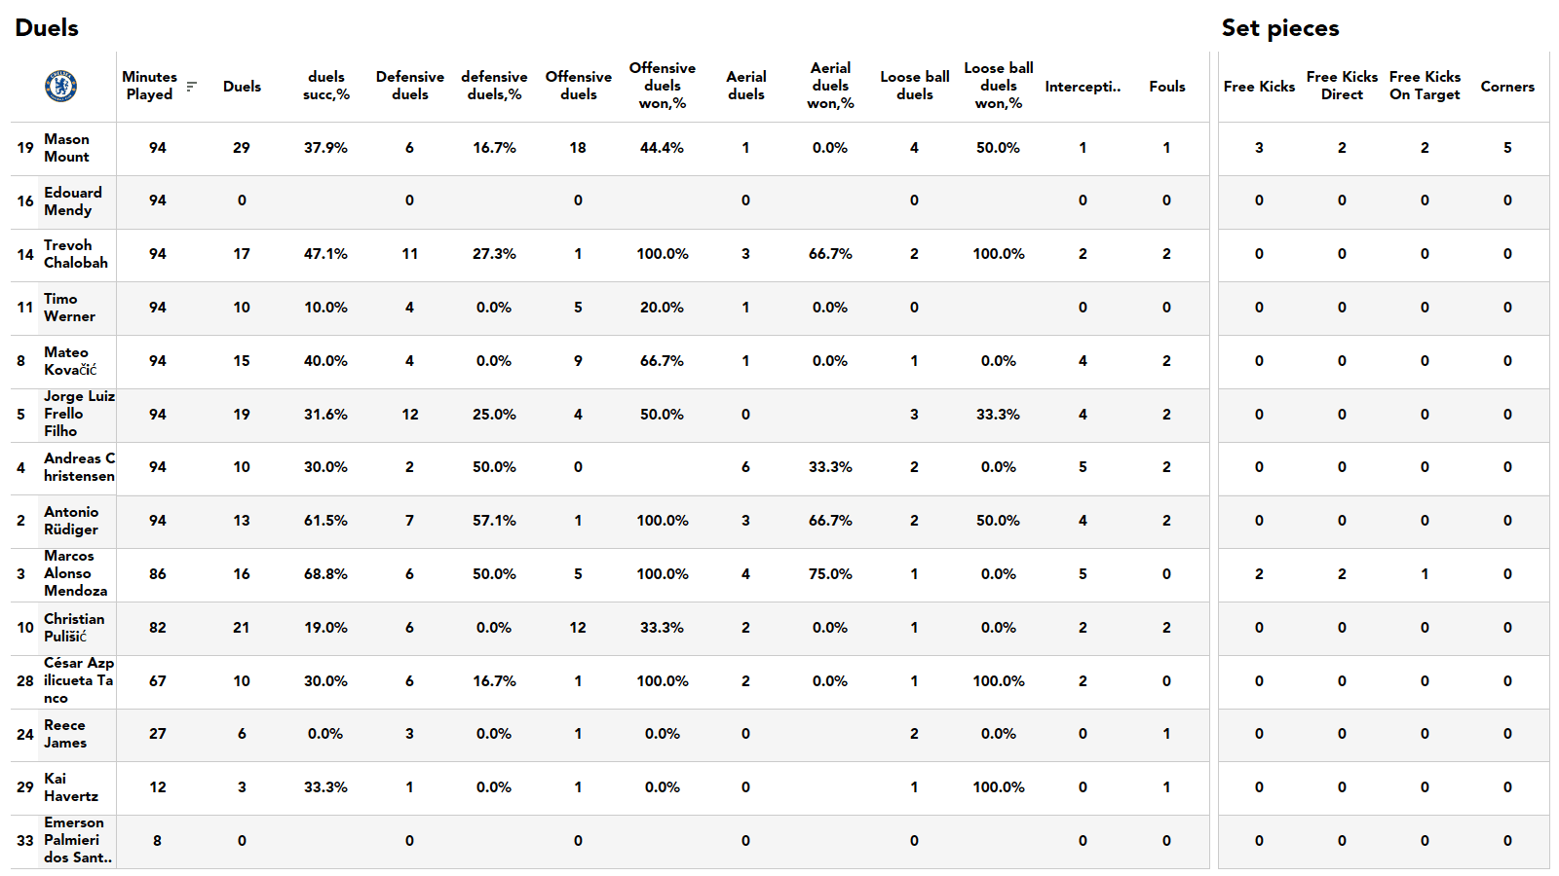
Task: Click the Free Kicks column header
Action: coord(1259,87)
